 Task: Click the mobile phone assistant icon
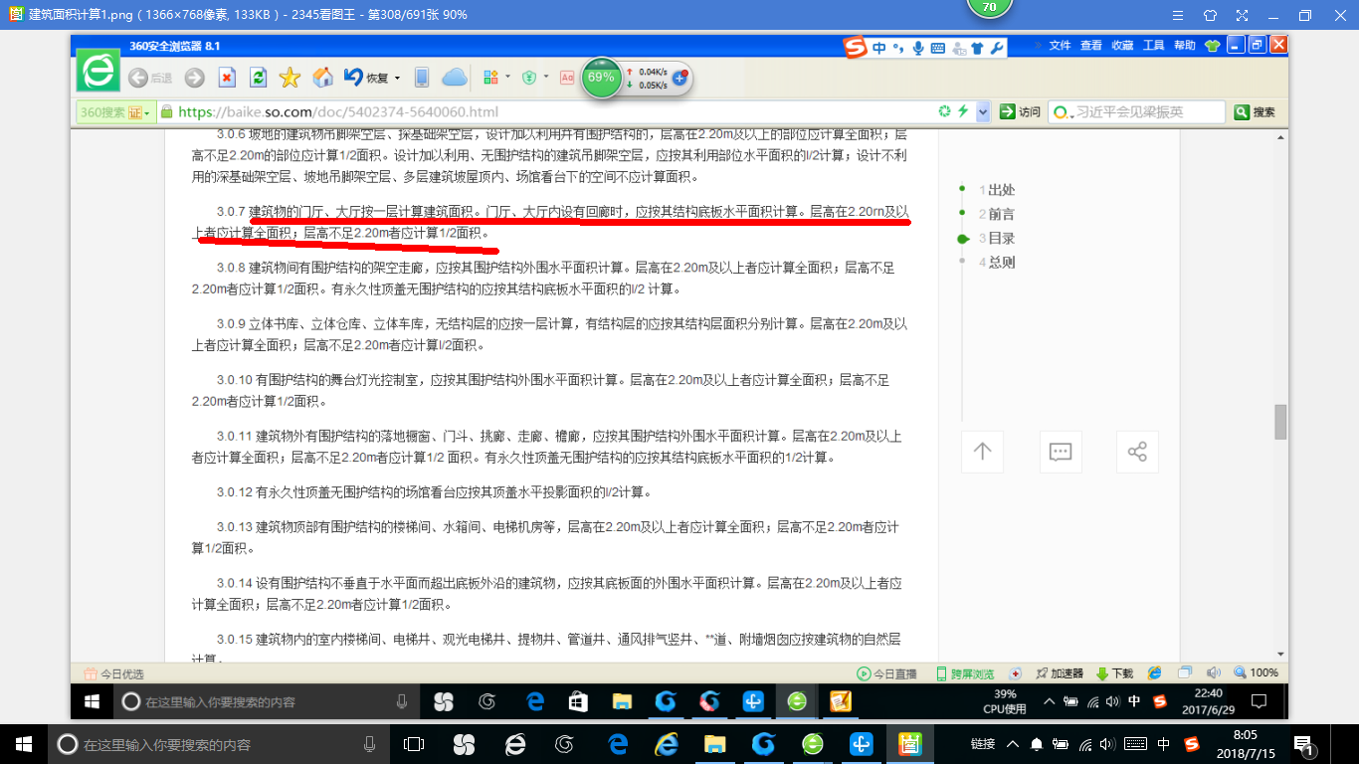422,78
